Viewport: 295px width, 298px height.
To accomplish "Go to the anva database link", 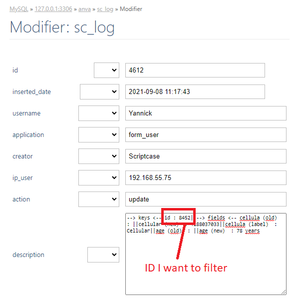I will 84,9.
